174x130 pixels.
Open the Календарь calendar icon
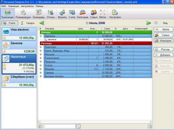(39, 14)
